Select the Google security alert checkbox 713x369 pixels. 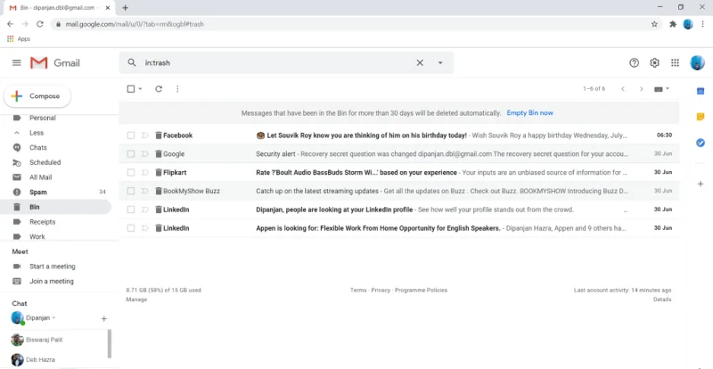pyautogui.click(x=131, y=154)
